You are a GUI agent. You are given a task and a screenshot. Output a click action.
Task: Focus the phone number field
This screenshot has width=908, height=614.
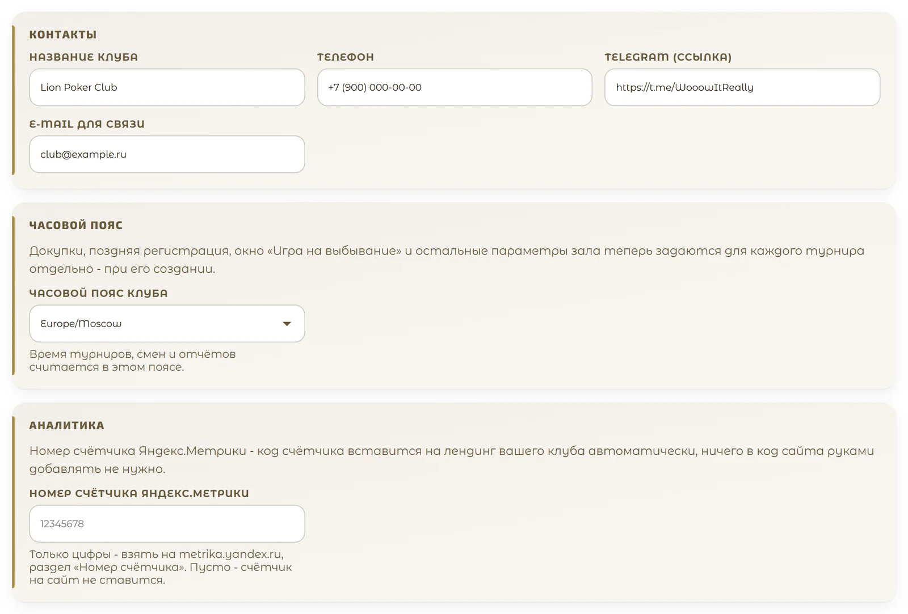pos(455,87)
